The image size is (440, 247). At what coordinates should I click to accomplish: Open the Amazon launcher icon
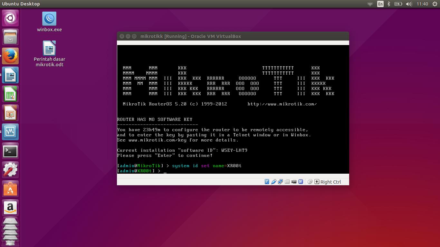(10, 208)
